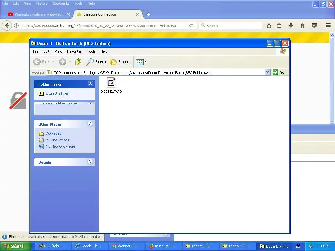Open Explorer Favorites menu
The image size is (335, 251).
click(x=74, y=51)
